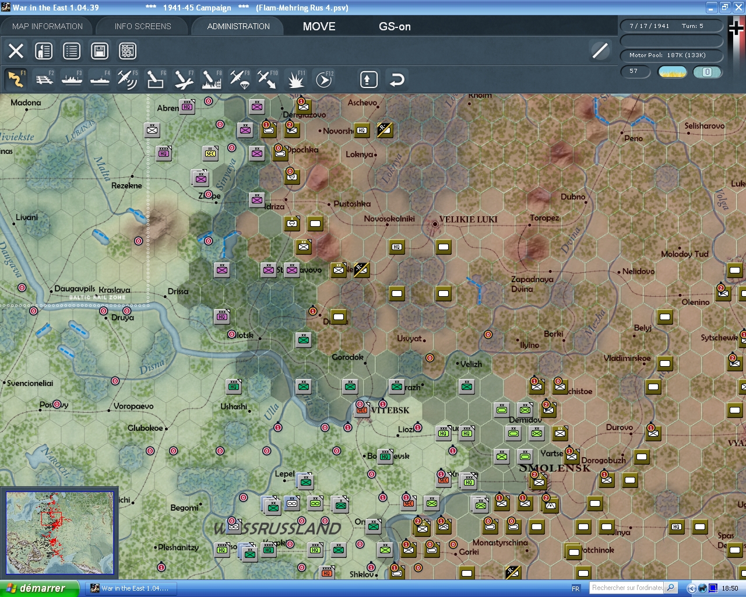Image resolution: width=746 pixels, height=597 pixels.
Task: Click the X exit icon in the toolbar
Action: tap(16, 51)
